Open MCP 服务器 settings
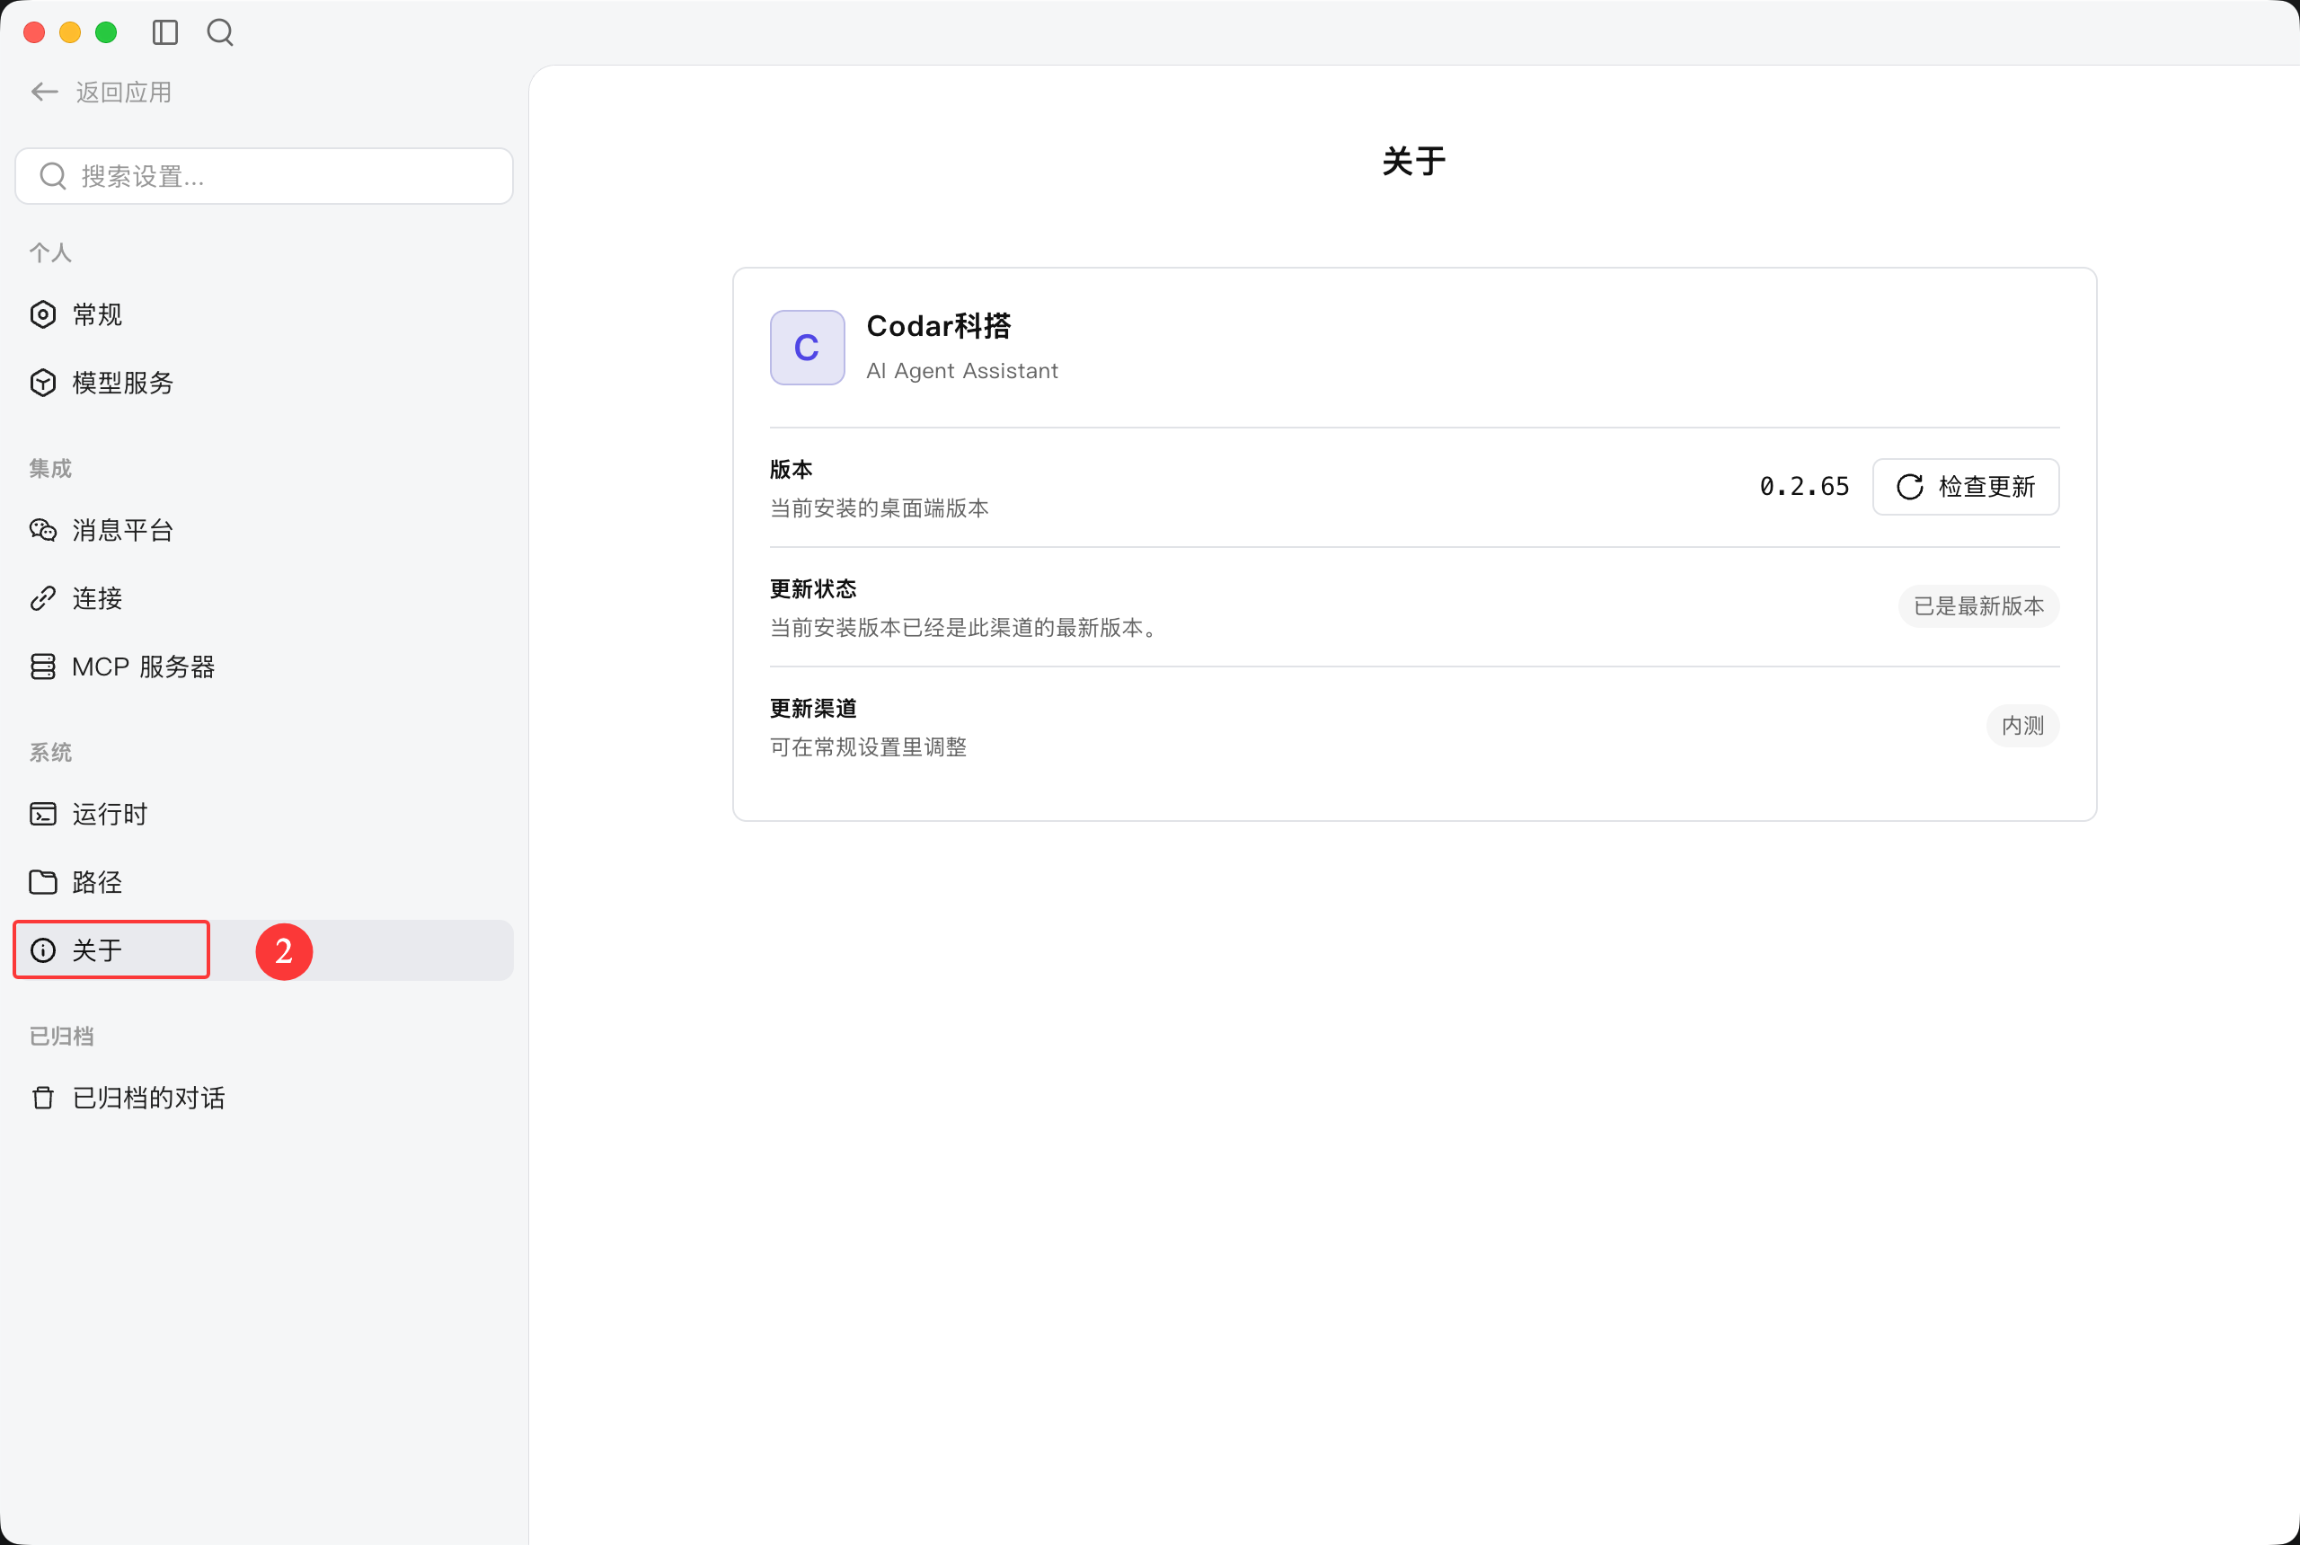 264,667
